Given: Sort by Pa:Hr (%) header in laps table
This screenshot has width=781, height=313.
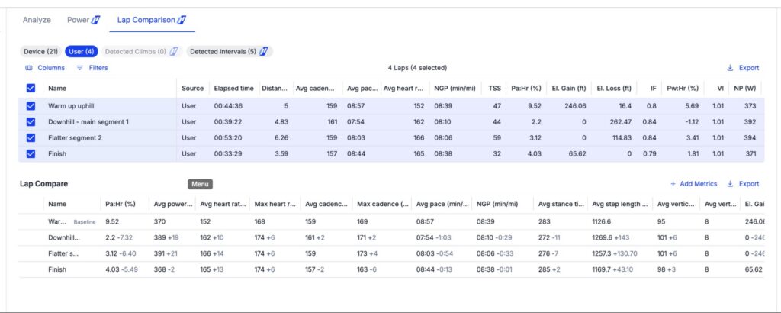Looking at the screenshot, I should (x=526, y=89).
